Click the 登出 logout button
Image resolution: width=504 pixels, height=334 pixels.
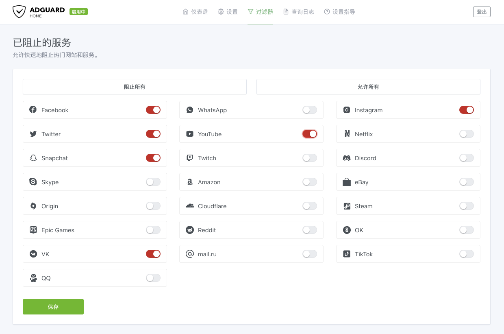pyautogui.click(x=482, y=12)
